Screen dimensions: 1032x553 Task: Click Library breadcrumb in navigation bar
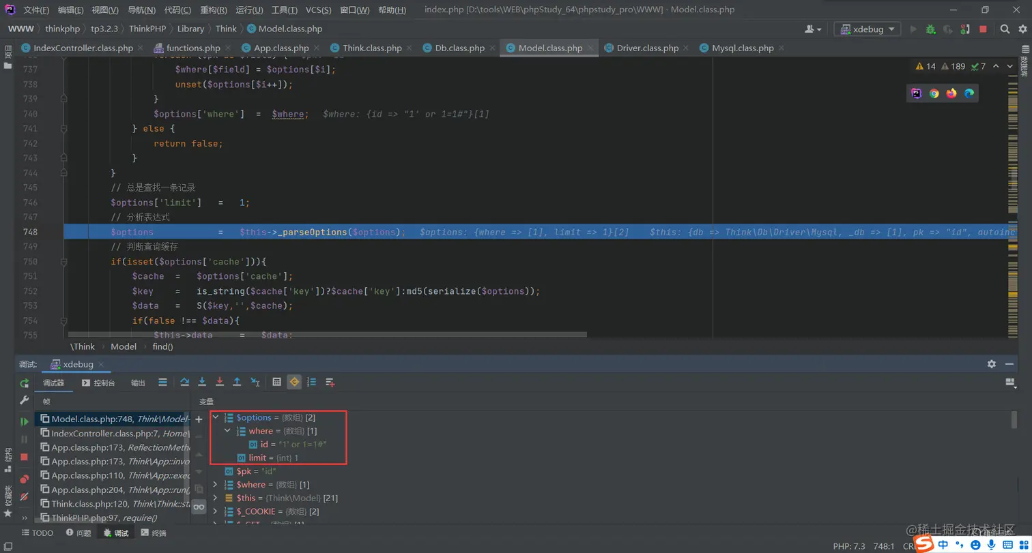pos(190,29)
